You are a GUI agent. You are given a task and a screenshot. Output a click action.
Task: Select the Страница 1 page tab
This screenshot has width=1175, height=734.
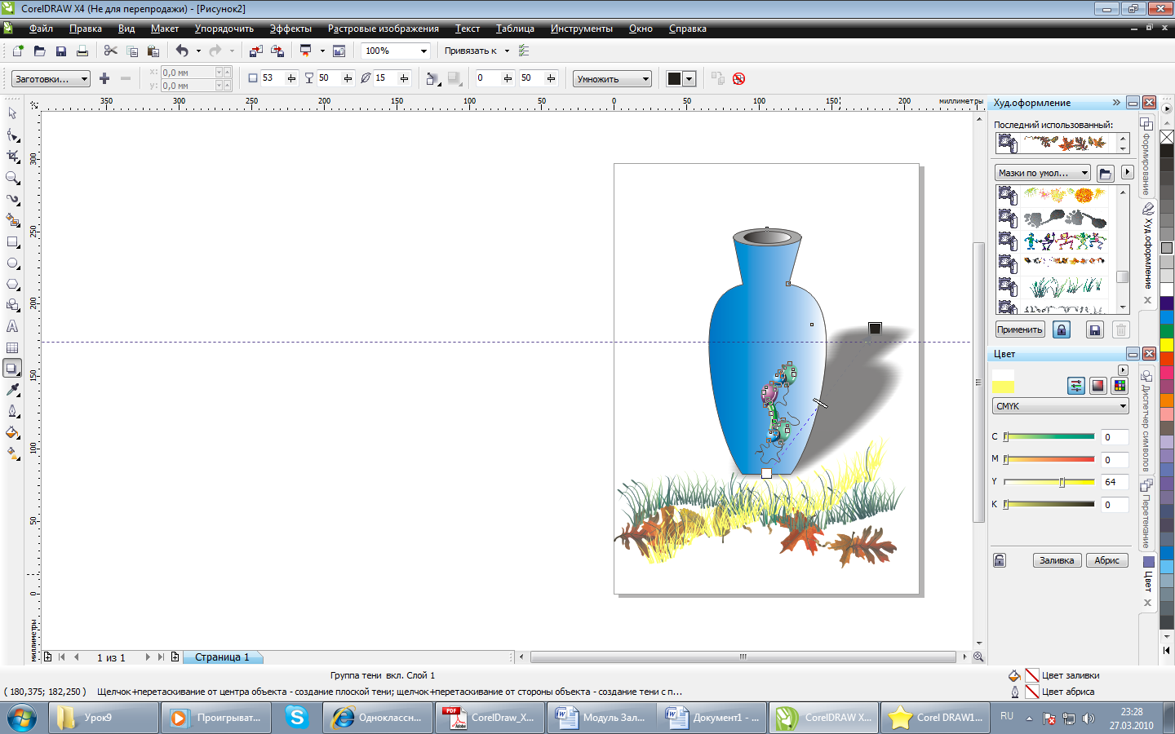(x=222, y=657)
